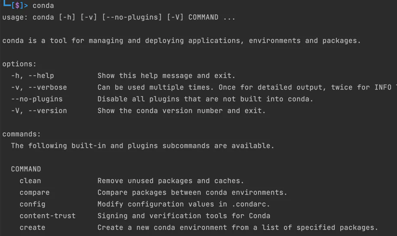
Task: Click the 'options:' section heading
Action: 19,64
